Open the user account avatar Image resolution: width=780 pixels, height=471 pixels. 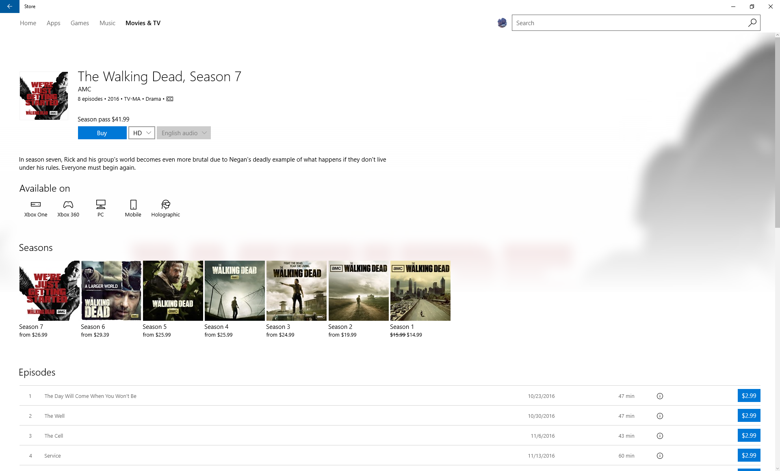pos(502,23)
